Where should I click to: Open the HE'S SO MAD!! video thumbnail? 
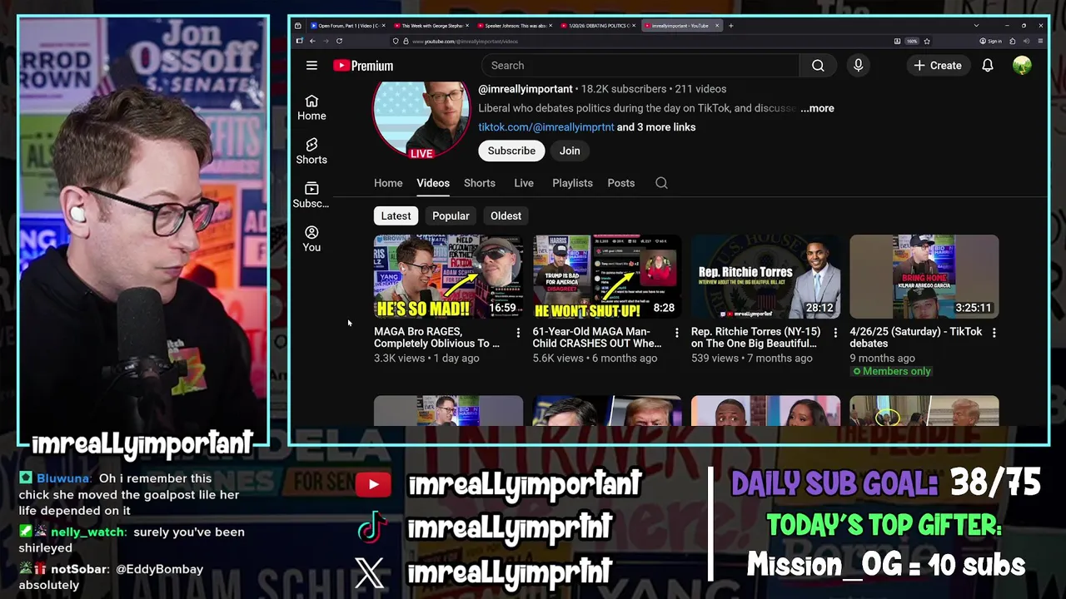[448, 276]
